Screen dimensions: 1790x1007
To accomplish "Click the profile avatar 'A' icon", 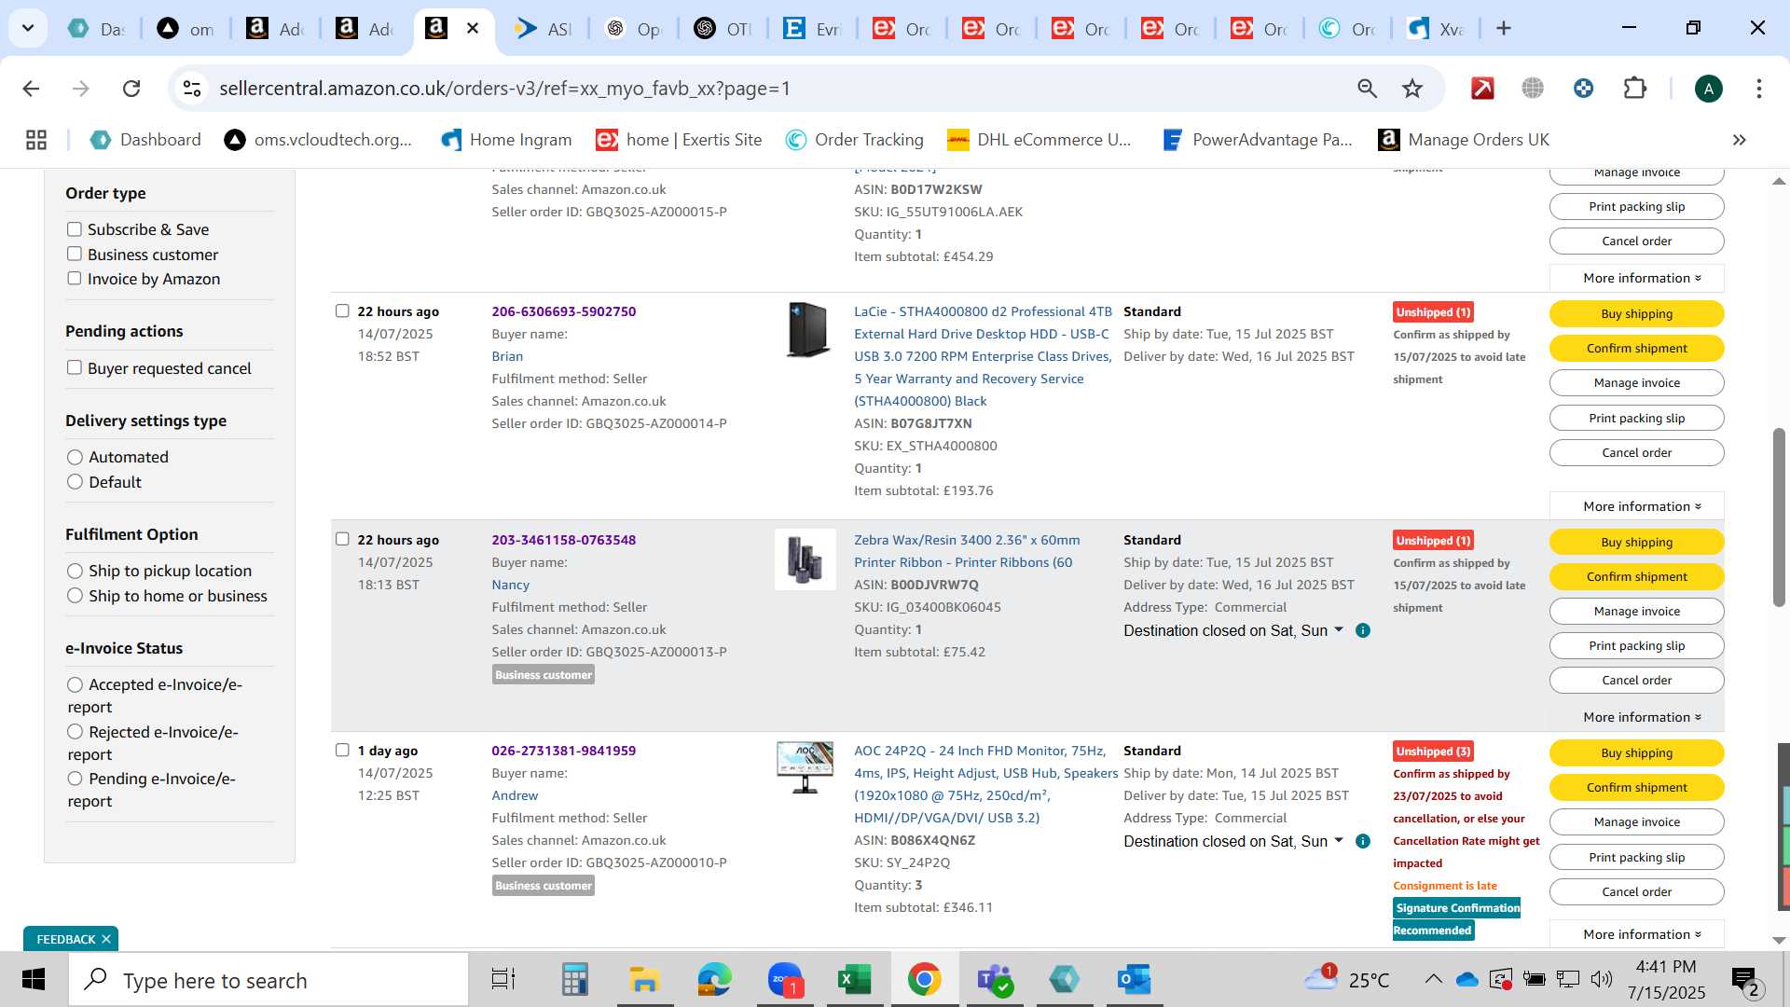I will click(1708, 89).
